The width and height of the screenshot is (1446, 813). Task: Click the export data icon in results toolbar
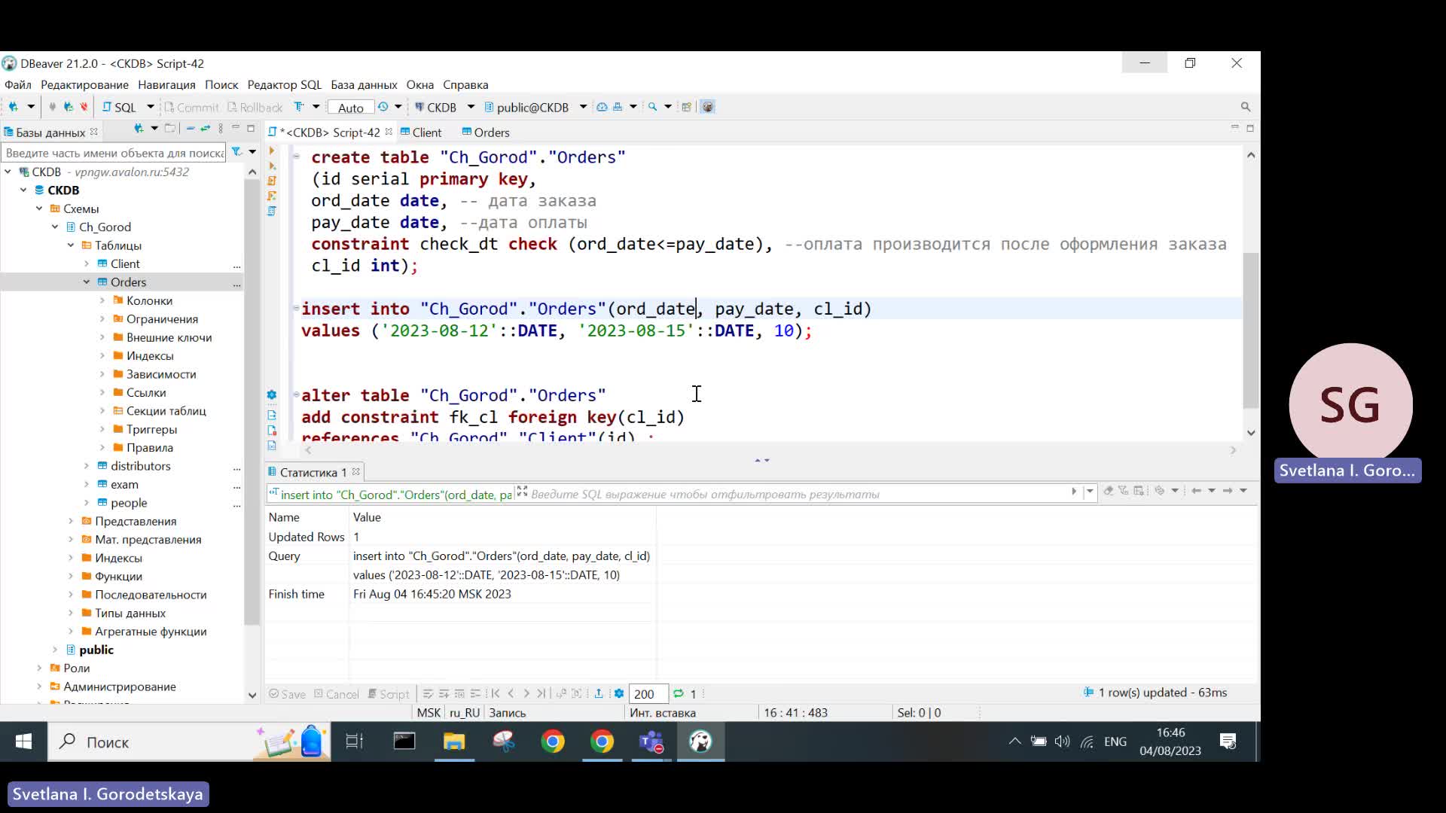599,693
